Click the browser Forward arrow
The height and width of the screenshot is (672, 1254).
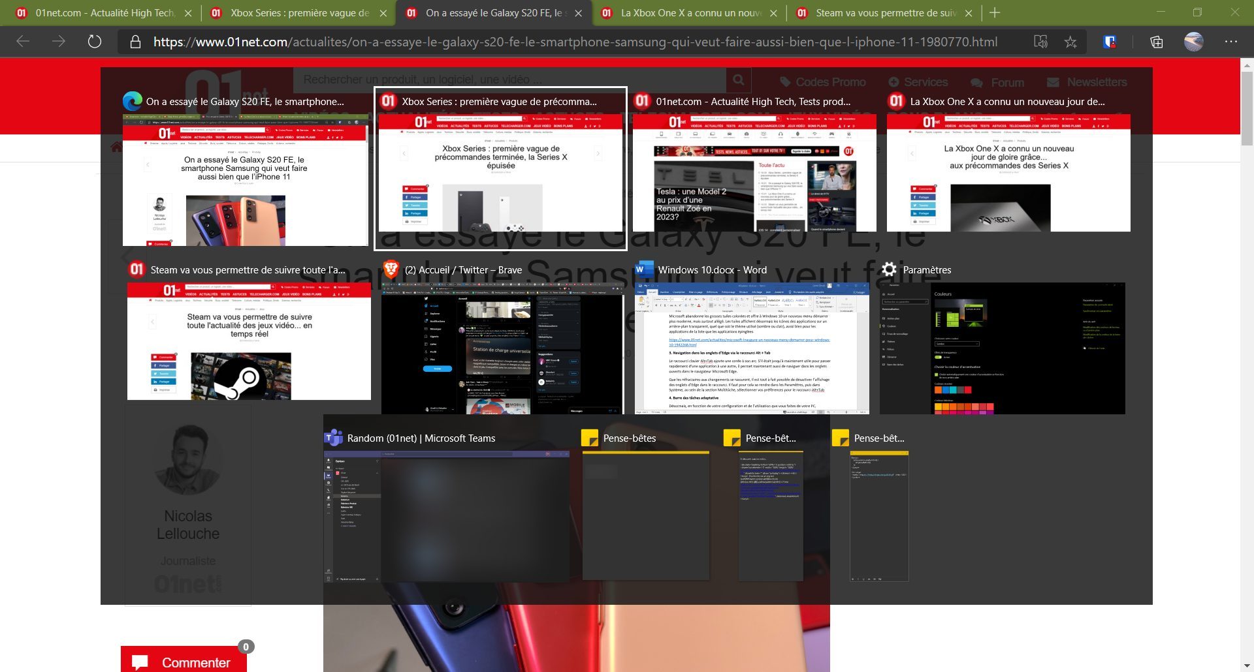click(59, 42)
